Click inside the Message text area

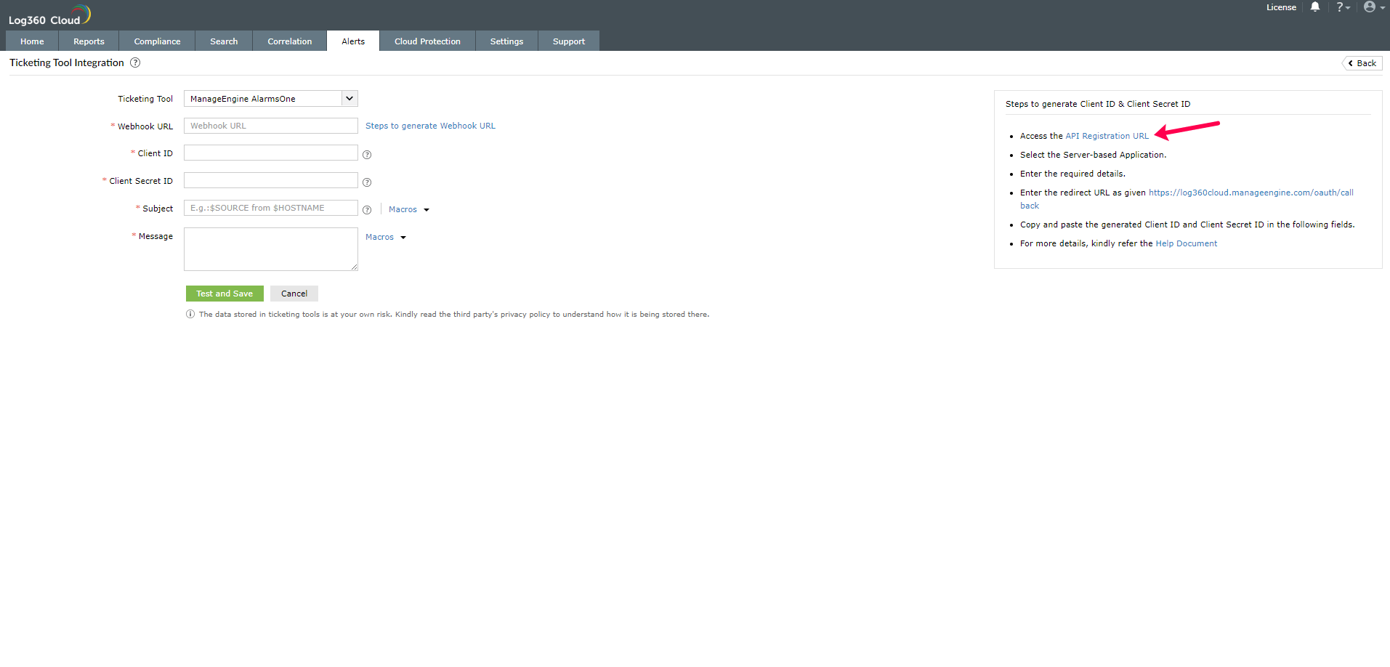point(270,249)
